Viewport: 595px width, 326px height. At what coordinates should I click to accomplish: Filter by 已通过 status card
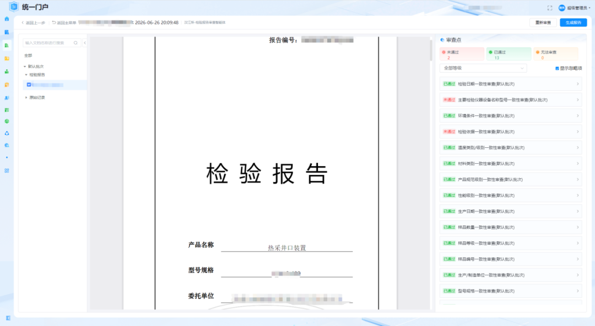[x=509, y=54]
